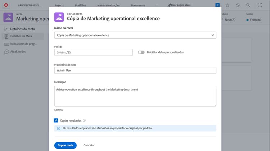The width and height of the screenshot is (270, 151).
Task: Open the more menu ellipsis in top navigation
Action: click(x=157, y=5)
